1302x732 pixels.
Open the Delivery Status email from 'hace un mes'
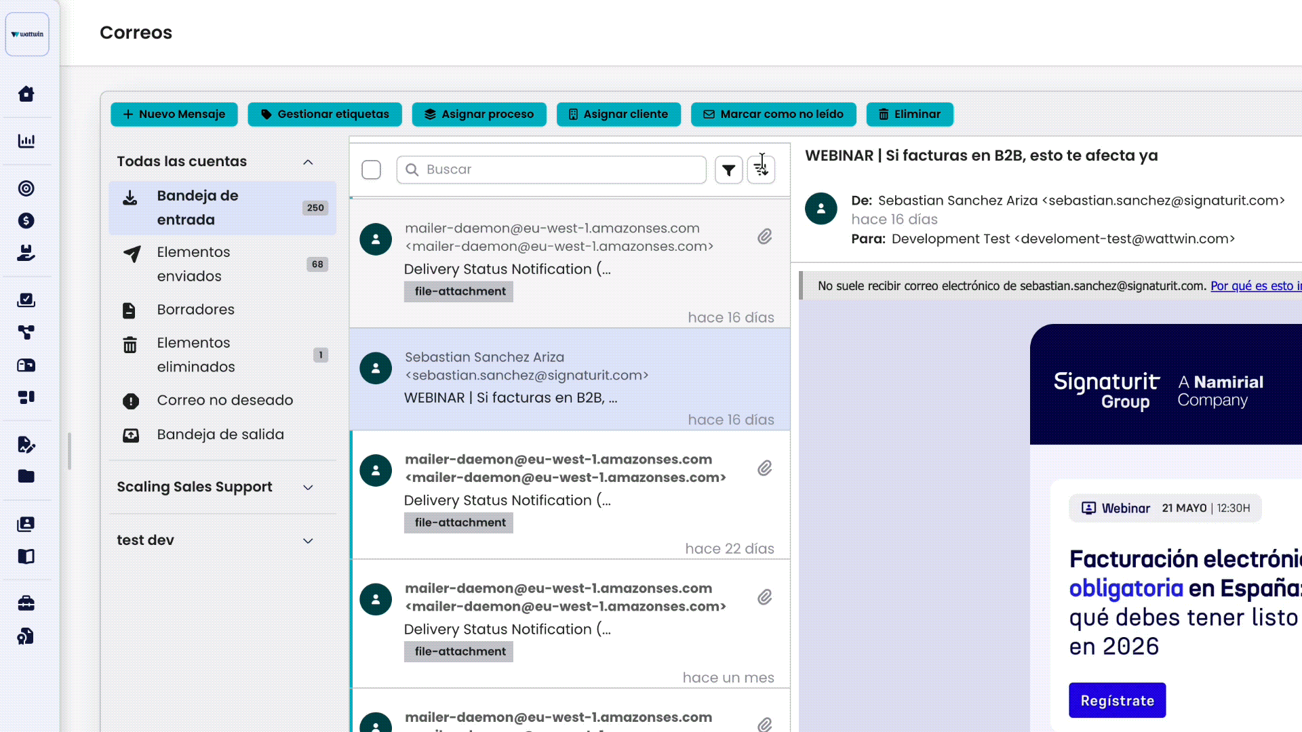(x=570, y=624)
